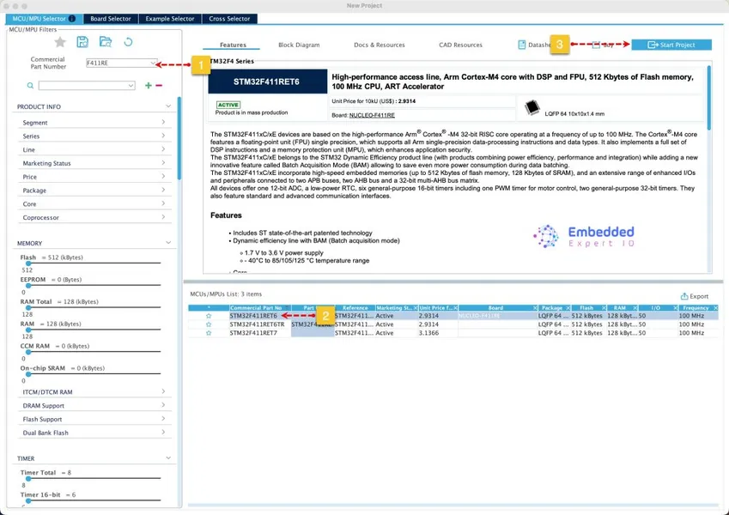Click the reset filters refresh icon
Screen dimensions: 729x515
[128, 42]
